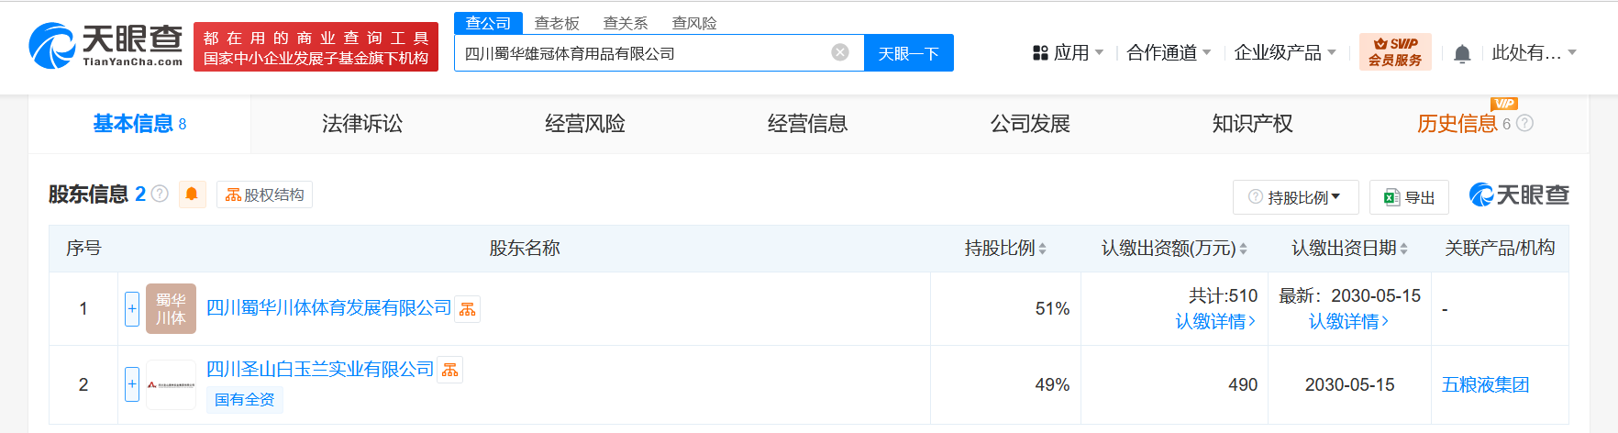The width and height of the screenshot is (1618, 433).
Task: Switch to the 公司发展 tab
Action: [x=1030, y=124]
